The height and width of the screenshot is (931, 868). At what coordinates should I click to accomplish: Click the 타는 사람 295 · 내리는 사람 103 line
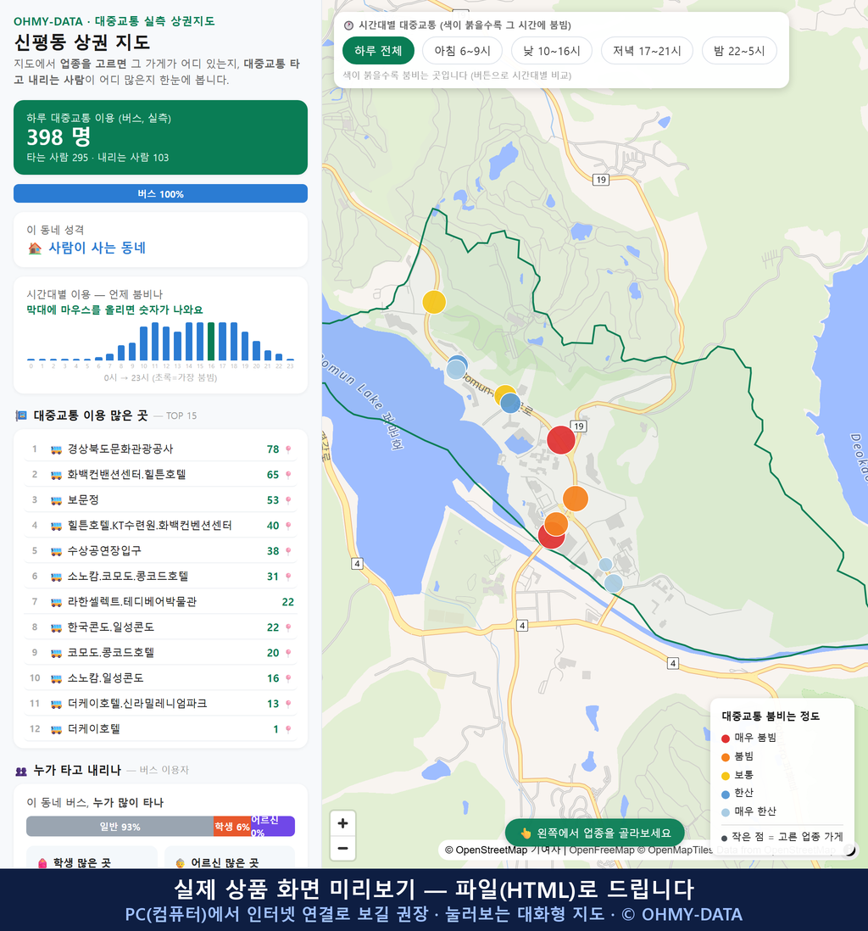pyautogui.click(x=97, y=158)
